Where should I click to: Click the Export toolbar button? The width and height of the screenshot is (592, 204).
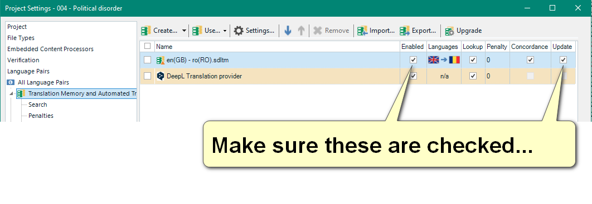(418, 31)
